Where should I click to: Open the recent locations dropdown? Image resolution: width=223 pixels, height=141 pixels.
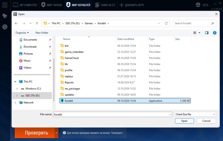tap(30, 23)
